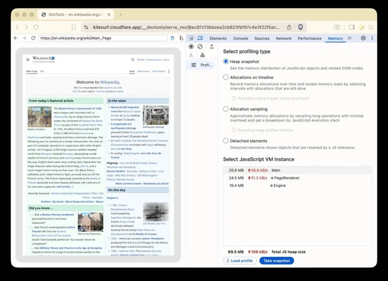Open Wikipedia page tools three-dot menu

tap(169, 71)
